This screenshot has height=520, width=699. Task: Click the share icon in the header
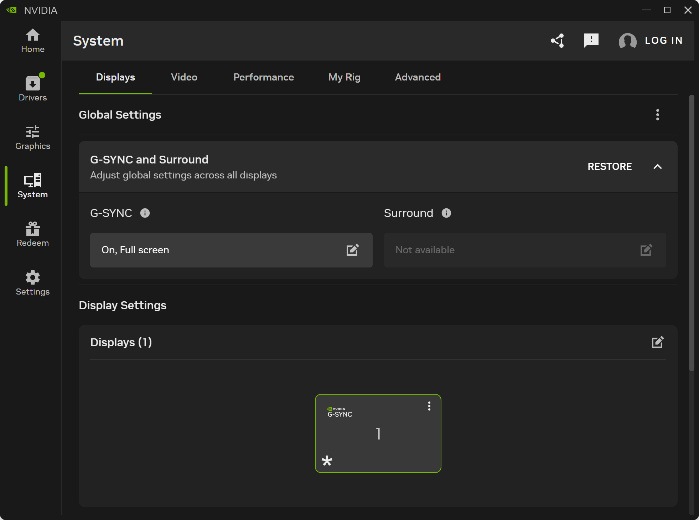coord(558,41)
